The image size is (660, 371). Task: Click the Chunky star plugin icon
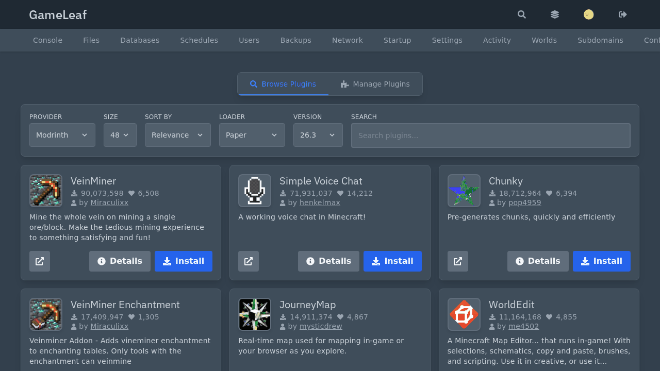(464, 191)
